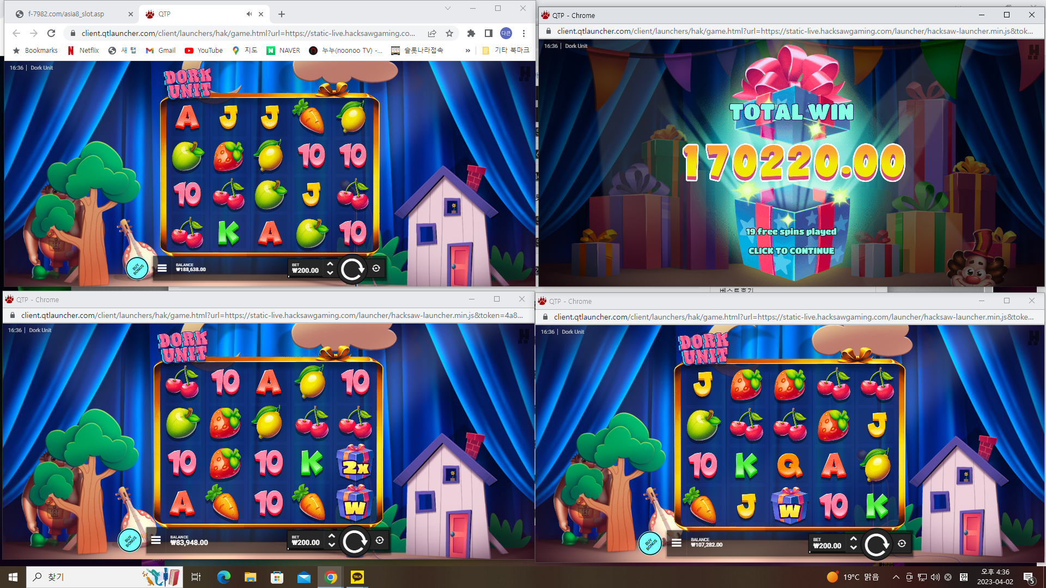
Task: Open a new Chrome tab
Action: coord(282,14)
